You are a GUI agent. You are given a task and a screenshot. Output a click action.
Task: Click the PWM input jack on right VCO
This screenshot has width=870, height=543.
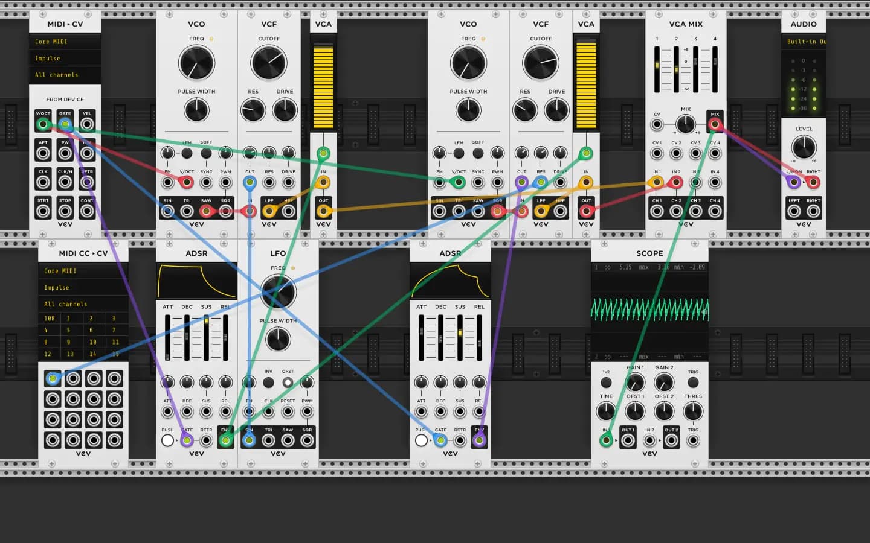point(497,182)
